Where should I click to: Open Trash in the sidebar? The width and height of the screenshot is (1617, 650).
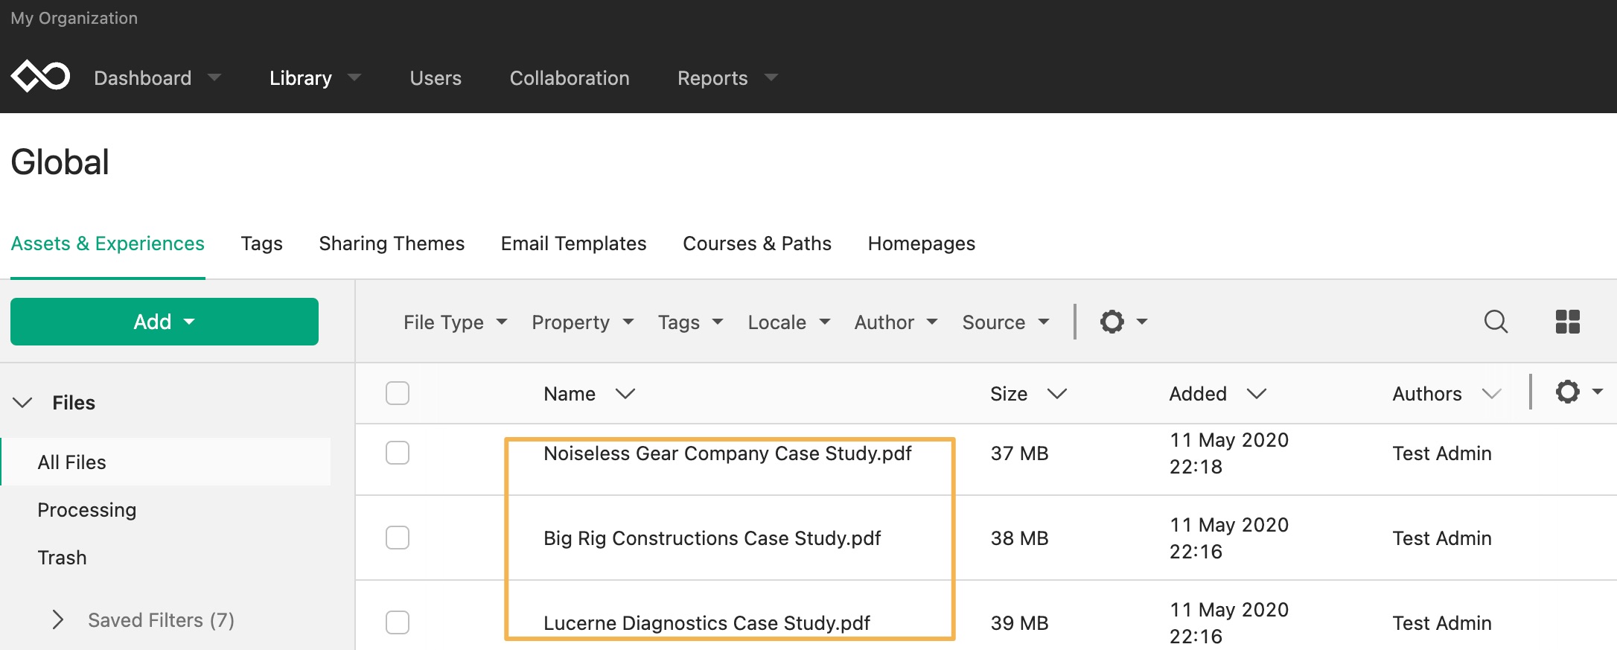click(62, 558)
